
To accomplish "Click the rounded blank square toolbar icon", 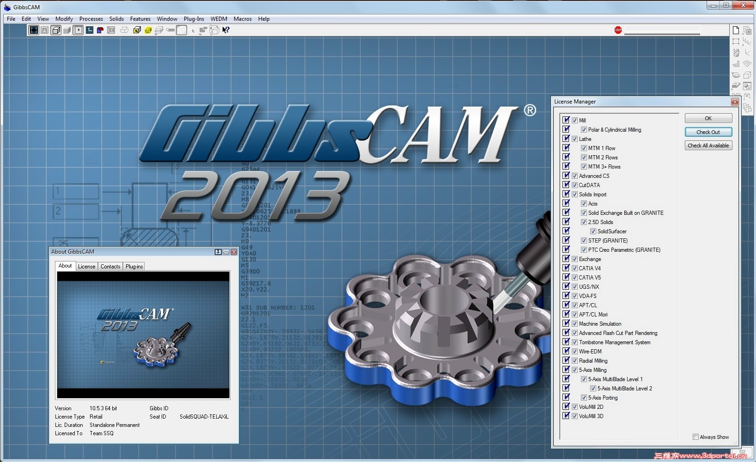I will click(x=182, y=30).
